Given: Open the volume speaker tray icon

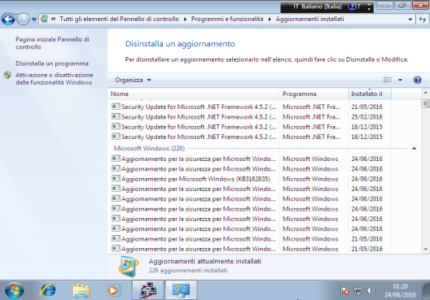Looking at the screenshot, I should [x=371, y=290].
